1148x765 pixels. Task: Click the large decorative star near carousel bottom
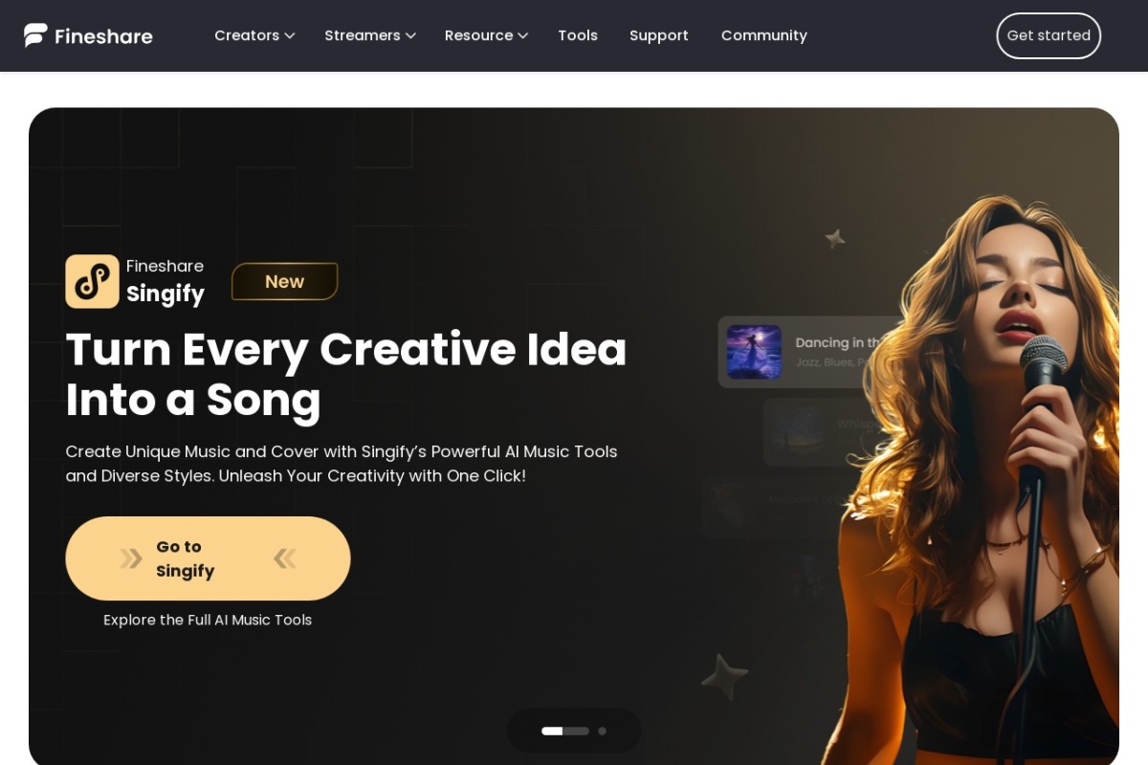(x=724, y=677)
